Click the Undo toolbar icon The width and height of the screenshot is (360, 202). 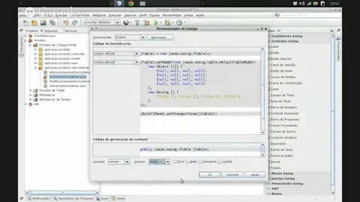click(66, 22)
